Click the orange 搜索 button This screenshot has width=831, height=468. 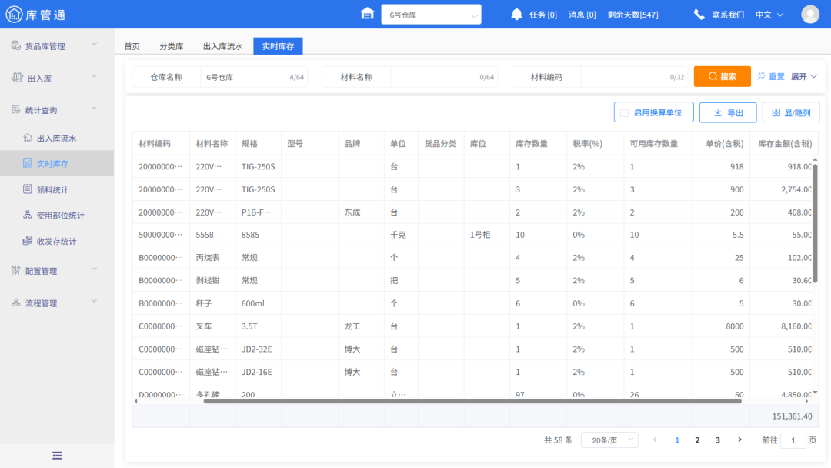click(x=723, y=76)
